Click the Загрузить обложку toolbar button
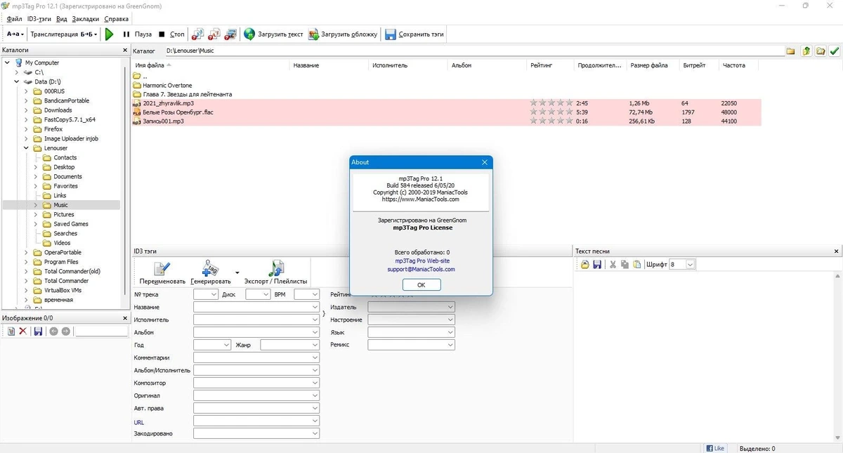Image resolution: width=843 pixels, height=453 pixels. point(344,34)
